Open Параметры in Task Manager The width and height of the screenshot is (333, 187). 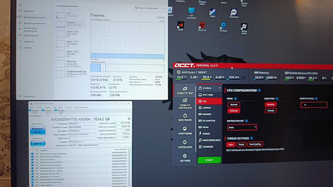pos(29,96)
